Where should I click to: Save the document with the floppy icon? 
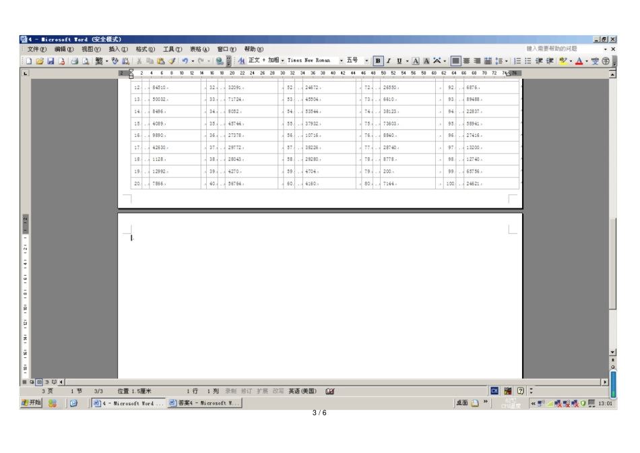[x=51, y=61]
